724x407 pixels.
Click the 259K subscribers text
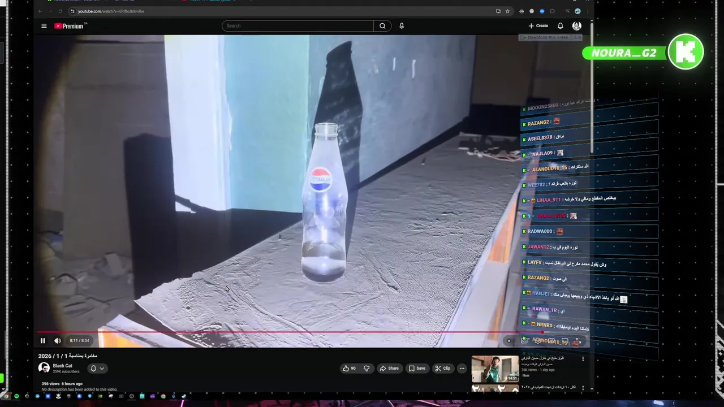tap(66, 371)
